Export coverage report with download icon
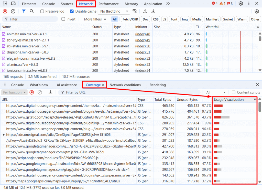Screen dimensions: 262x190 click(50, 92)
